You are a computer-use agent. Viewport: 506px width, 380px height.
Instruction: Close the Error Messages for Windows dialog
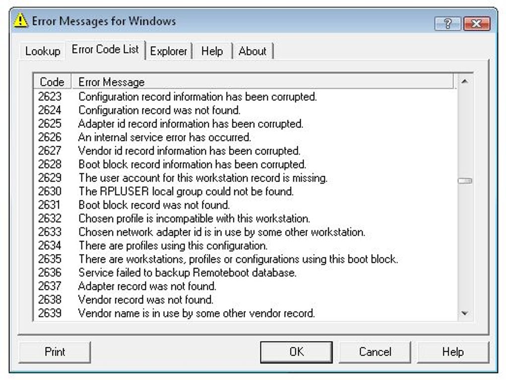(477, 23)
